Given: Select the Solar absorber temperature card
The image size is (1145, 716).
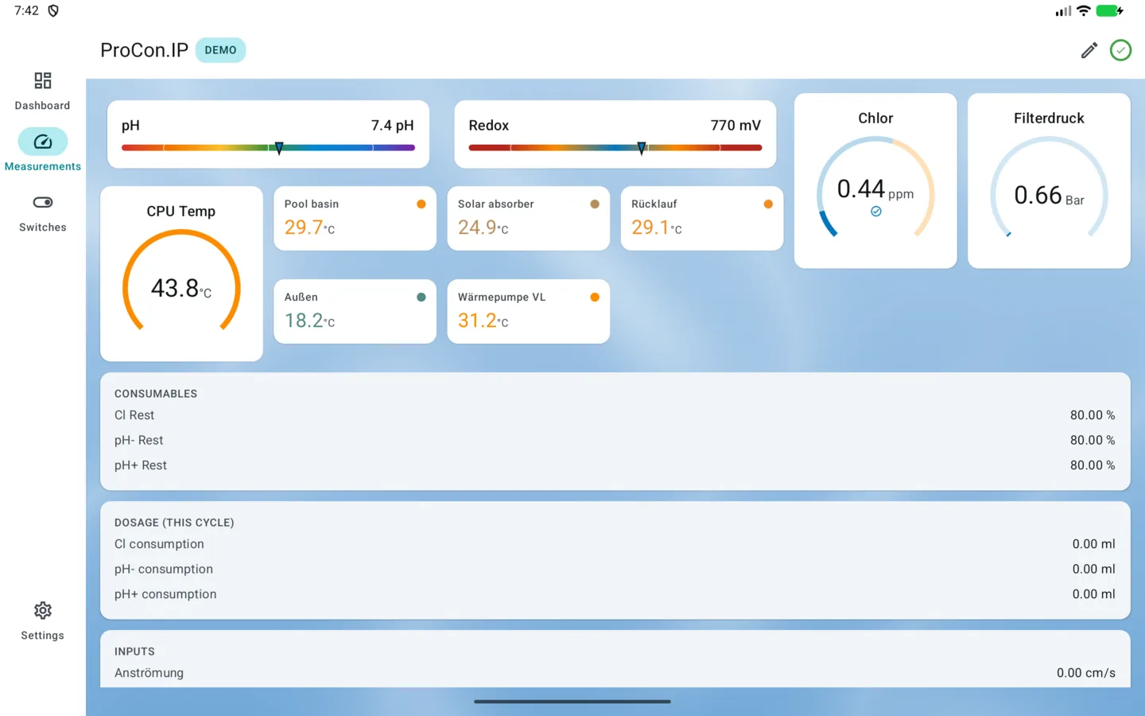Looking at the screenshot, I should click(528, 218).
